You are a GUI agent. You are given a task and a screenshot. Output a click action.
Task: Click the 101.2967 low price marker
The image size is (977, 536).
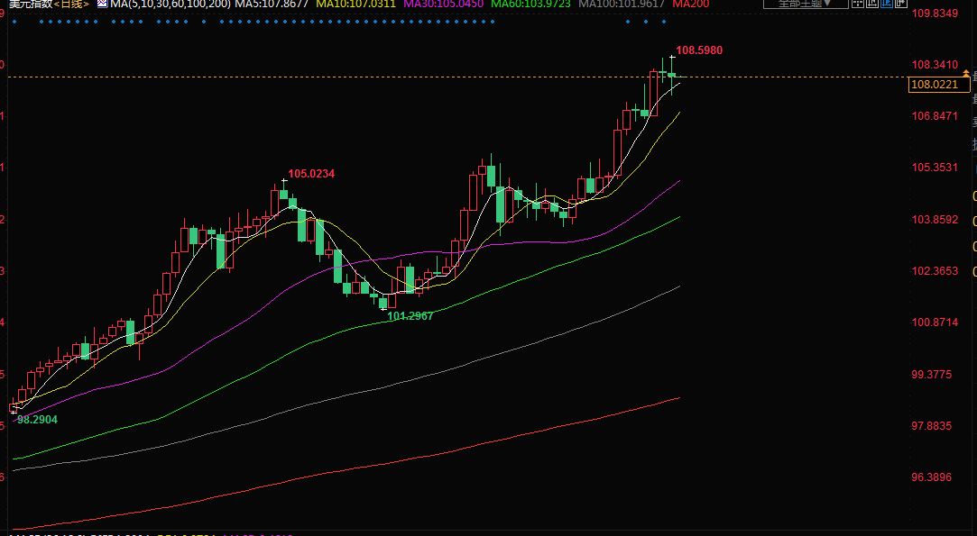point(410,316)
